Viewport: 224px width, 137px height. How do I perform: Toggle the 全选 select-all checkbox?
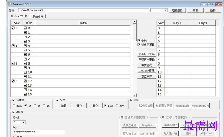(139, 41)
